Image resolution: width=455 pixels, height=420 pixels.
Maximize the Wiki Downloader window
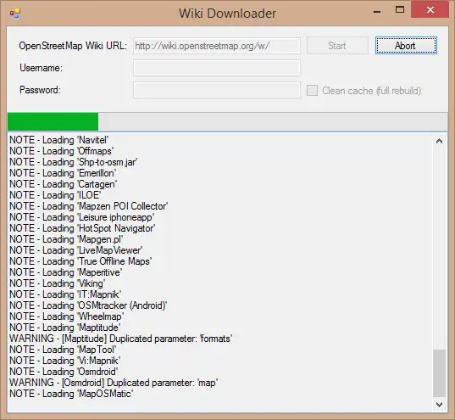(400, 10)
